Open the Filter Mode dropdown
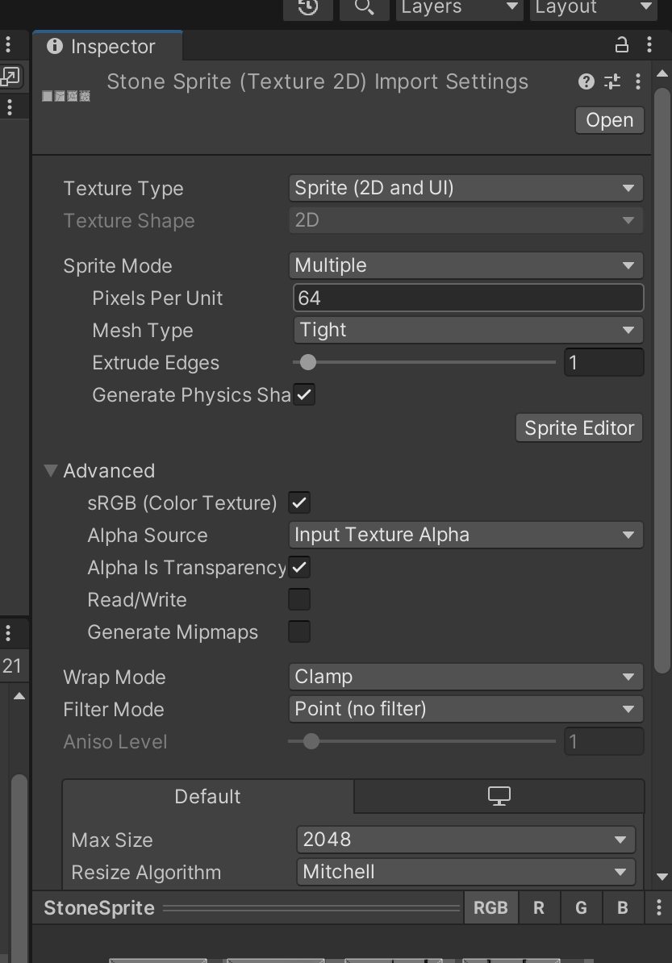Screen dimensions: 672x963 pyautogui.click(x=466, y=709)
